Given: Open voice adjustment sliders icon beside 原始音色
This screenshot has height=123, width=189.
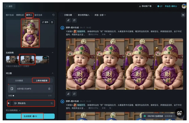Looking at the screenshot, I should (52, 103).
